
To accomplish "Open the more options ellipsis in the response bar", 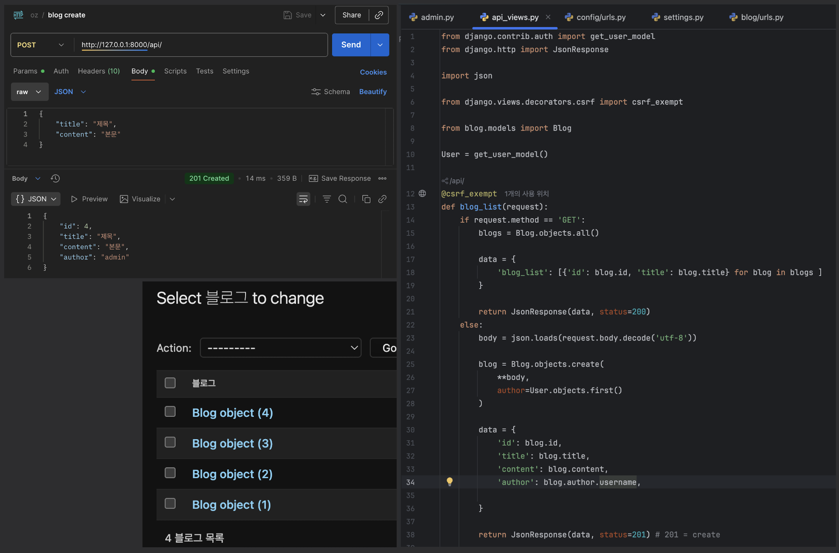I will (x=382, y=179).
